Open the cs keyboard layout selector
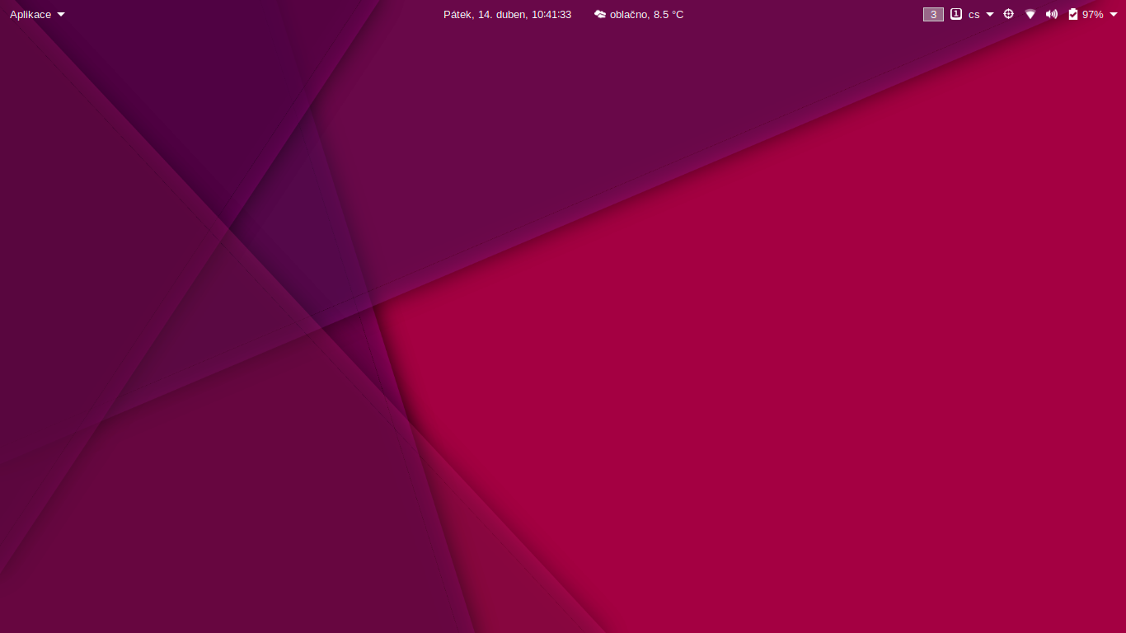Screen dimensions: 1126x633 (974, 15)
